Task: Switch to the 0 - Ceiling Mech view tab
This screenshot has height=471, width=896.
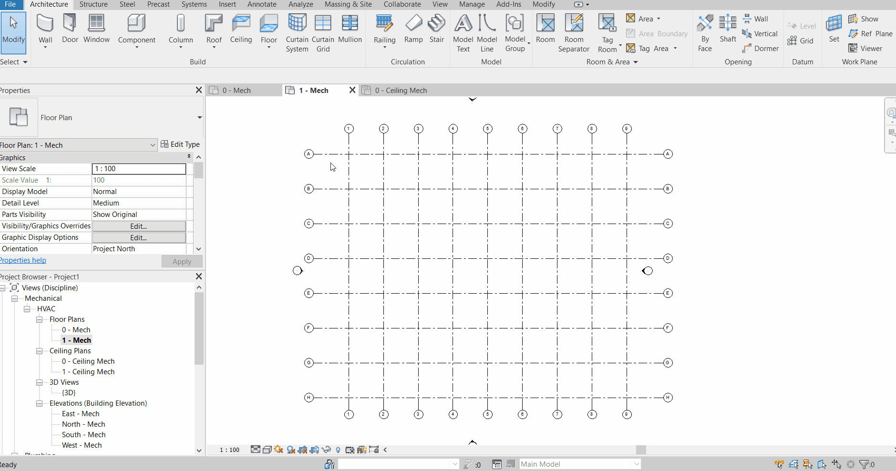Action: coord(401,90)
